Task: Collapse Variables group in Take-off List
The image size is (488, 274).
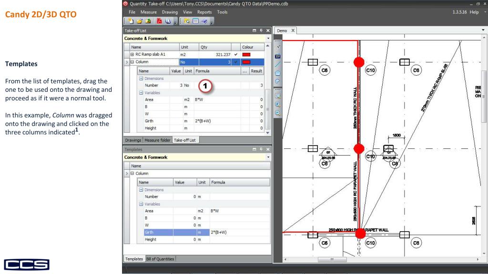Action: click(x=141, y=93)
